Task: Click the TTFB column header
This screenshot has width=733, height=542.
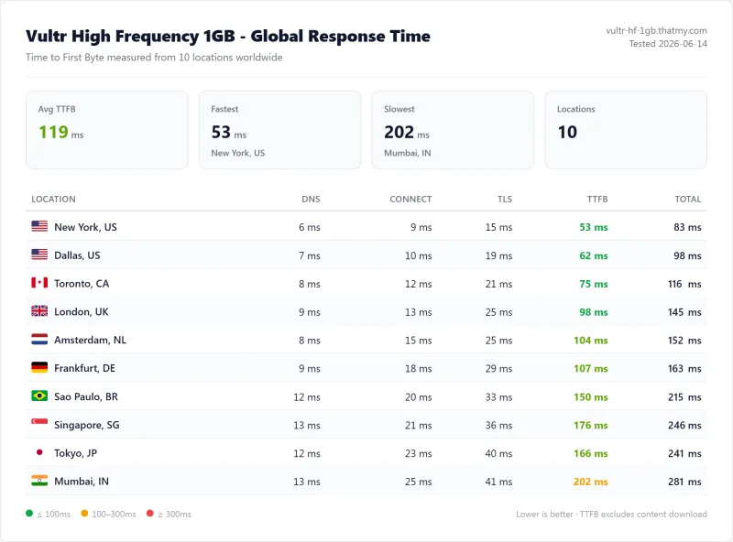Action: (x=597, y=199)
